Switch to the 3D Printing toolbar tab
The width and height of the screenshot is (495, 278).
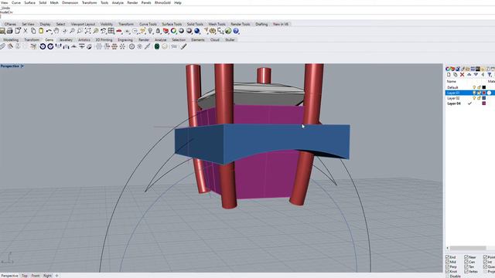[104, 39]
